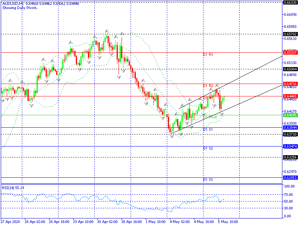The width and height of the screenshot is (302, 226).
Task: Click the 0.66330 black price tag
Action: click(290, 3)
